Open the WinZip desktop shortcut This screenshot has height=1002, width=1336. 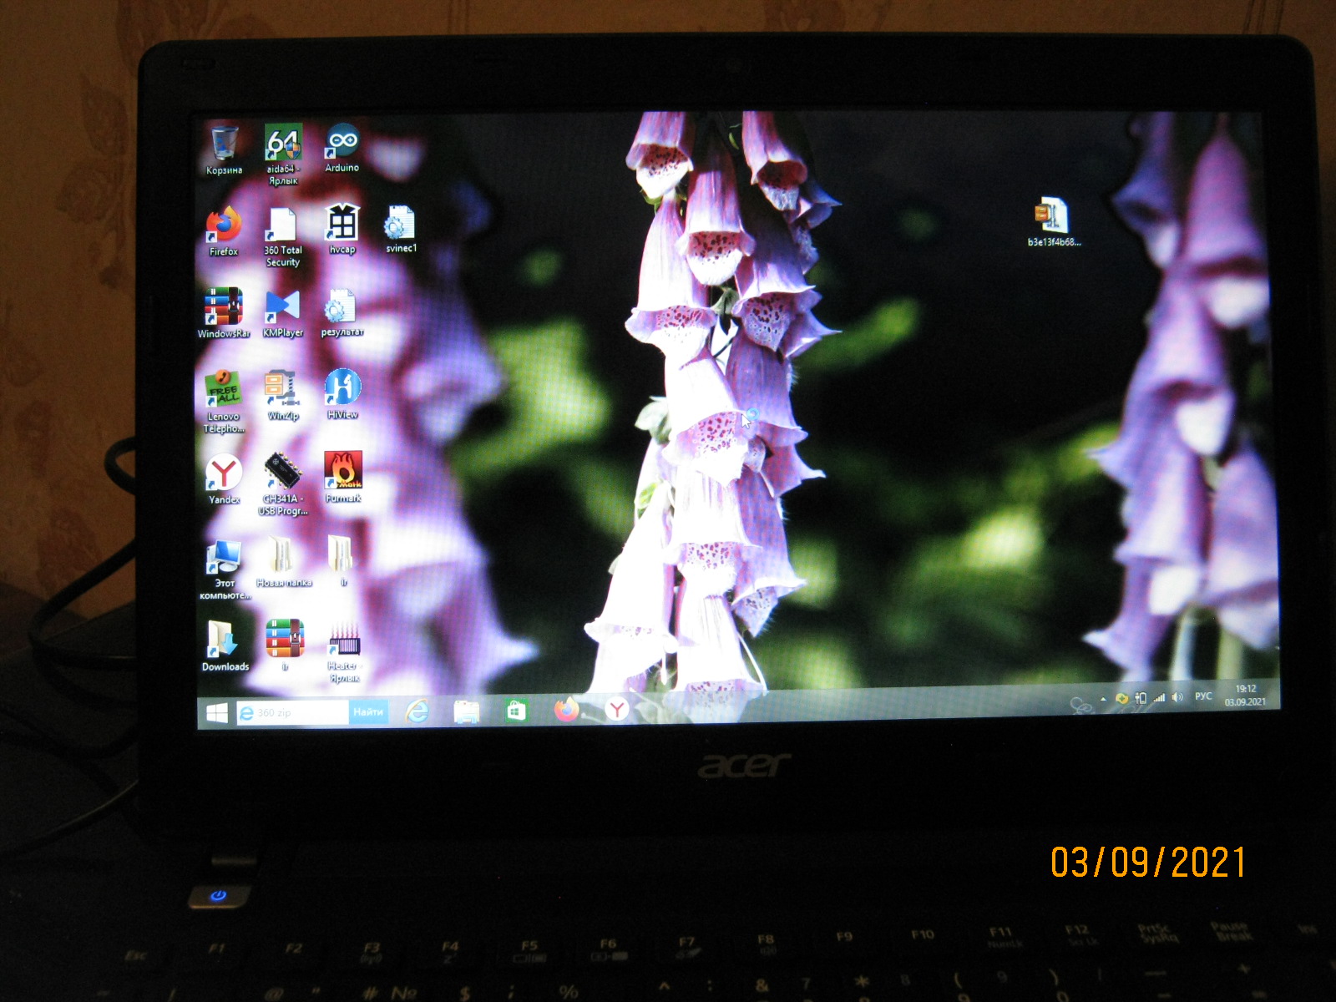281,389
